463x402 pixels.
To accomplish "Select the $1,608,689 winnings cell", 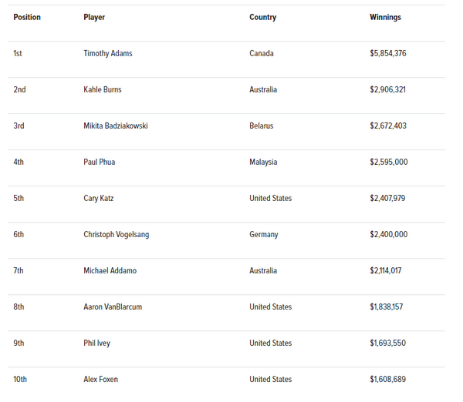I will [387, 380].
